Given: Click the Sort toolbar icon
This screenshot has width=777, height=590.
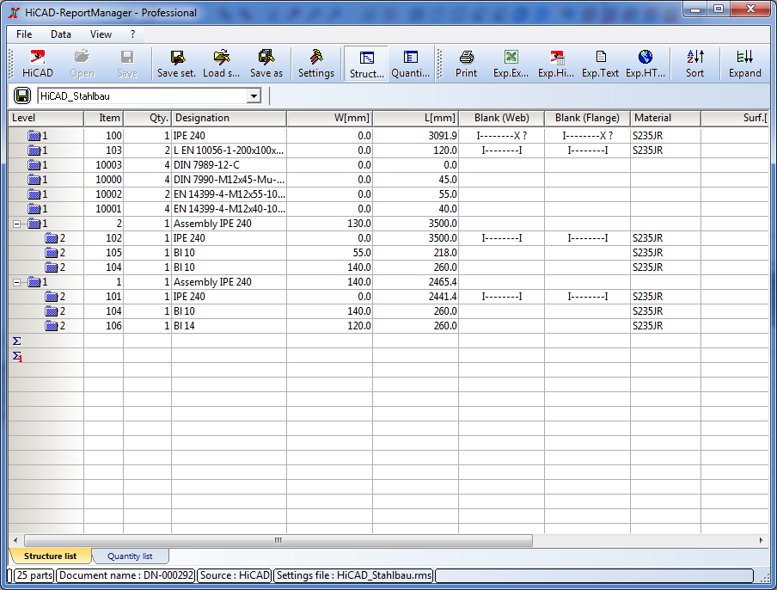Looking at the screenshot, I should pyautogui.click(x=694, y=64).
